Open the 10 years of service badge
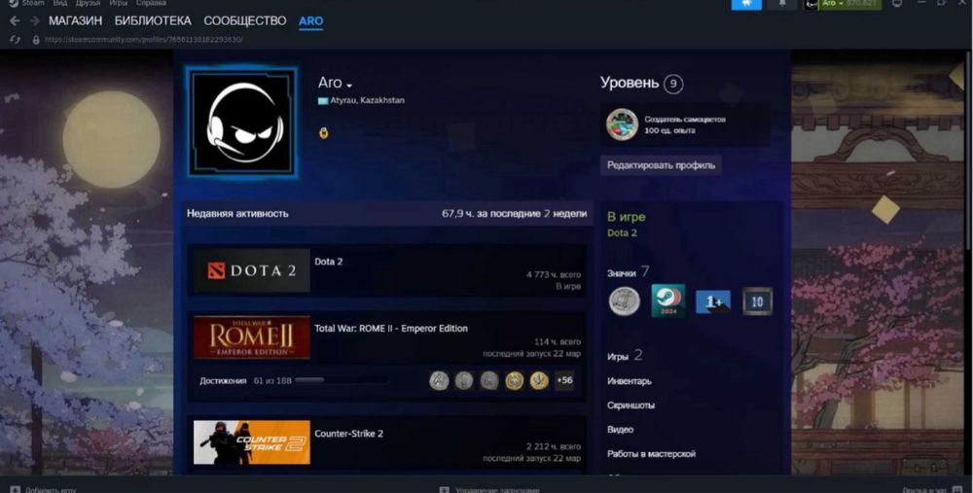Image resolution: width=973 pixels, height=493 pixels. pyautogui.click(x=757, y=301)
